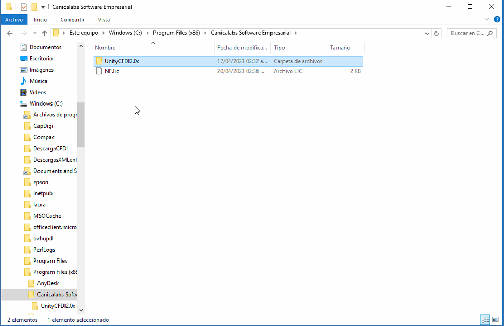Open the CapDigi folder in tree
This screenshot has width=504, height=326.
[43, 126]
